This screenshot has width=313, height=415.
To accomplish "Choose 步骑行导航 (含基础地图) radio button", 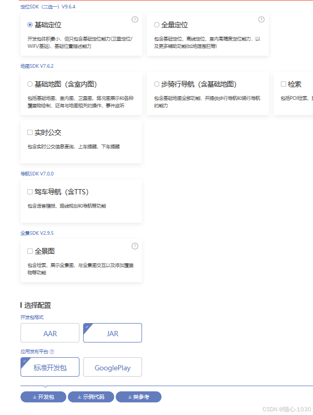I will (157, 84).
